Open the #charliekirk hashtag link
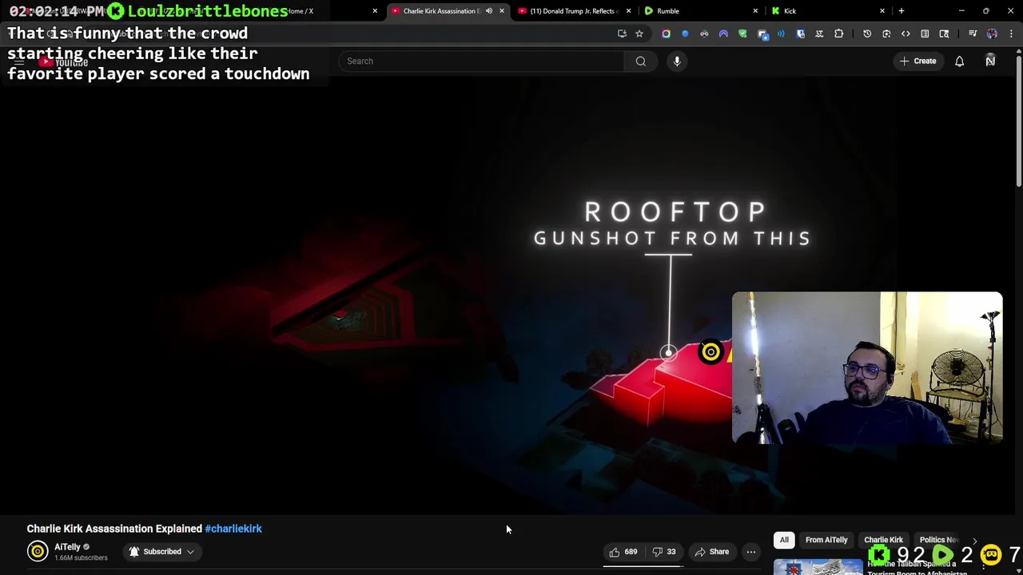 [x=233, y=529]
